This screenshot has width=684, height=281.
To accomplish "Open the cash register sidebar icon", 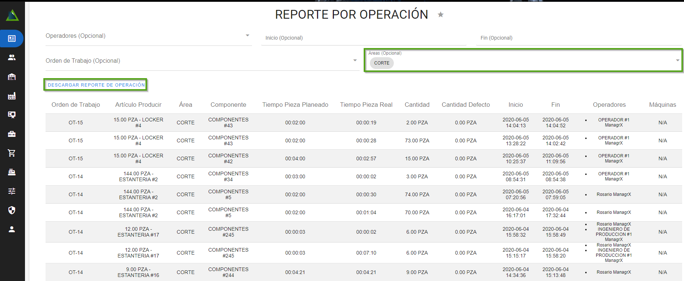I will [12, 172].
